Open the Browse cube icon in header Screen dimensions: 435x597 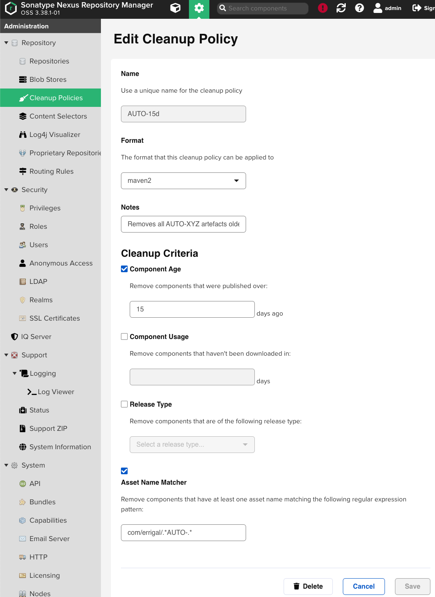(176, 8)
